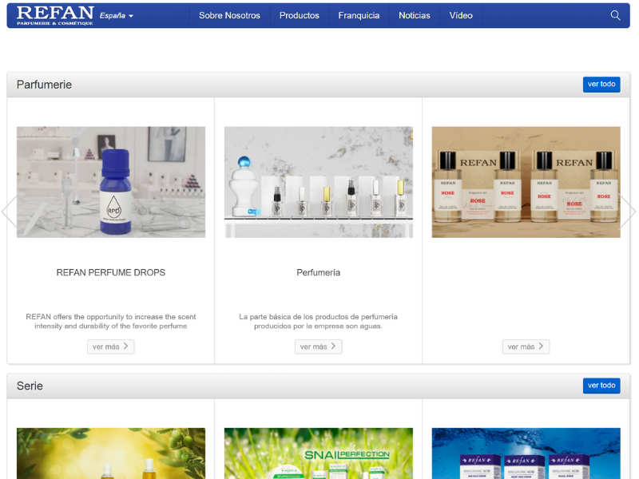
Task: Click ver más under the Rose set
Action: 526,346
